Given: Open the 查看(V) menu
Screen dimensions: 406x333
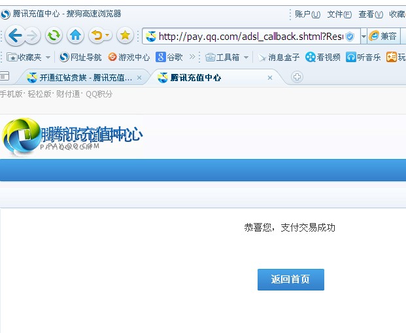Looking at the screenshot, I should 371,14.
